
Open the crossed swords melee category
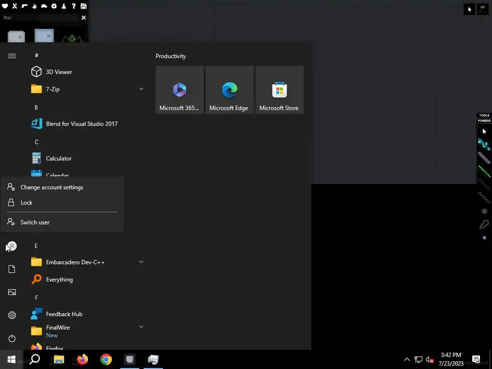pos(14,6)
